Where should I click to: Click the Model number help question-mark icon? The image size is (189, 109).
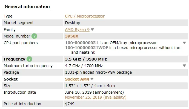coord(34,36)
